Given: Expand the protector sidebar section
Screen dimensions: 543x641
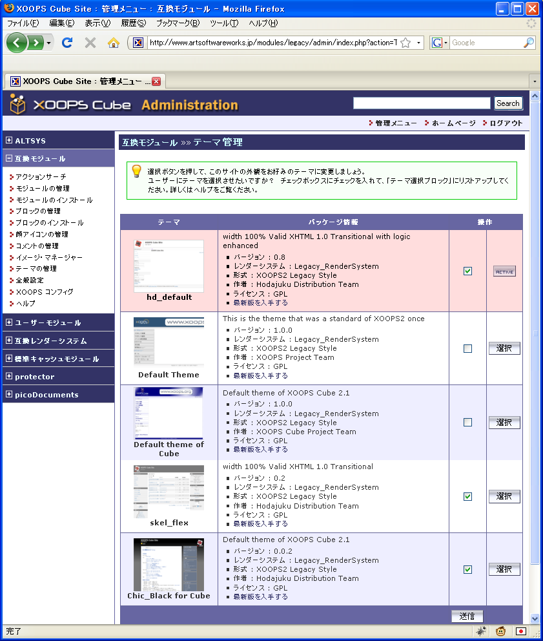Looking at the screenshot, I should [10, 376].
